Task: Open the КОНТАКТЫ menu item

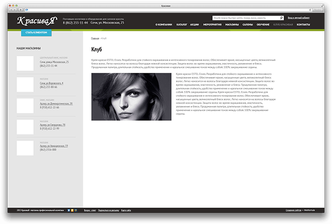Action: coord(303,25)
